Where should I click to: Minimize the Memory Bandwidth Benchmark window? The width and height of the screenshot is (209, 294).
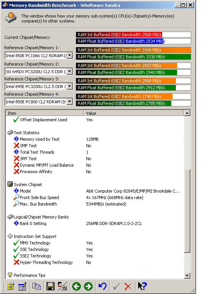177,5
